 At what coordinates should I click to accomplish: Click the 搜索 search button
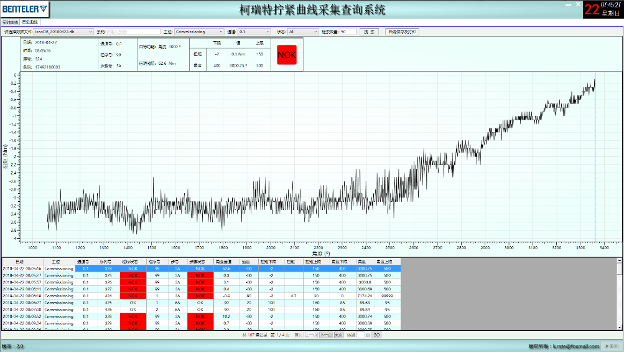[369, 32]
